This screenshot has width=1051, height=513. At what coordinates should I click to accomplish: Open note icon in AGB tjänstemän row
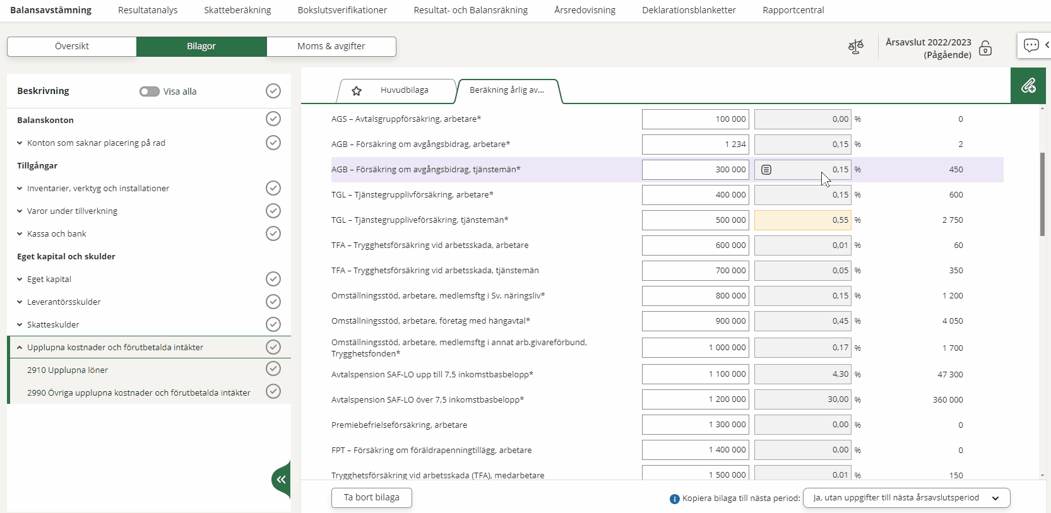tap(766, 170)
